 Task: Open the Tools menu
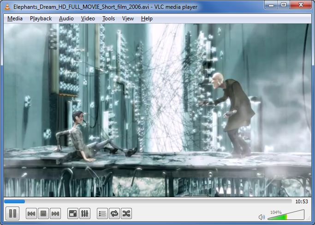click(108, 18)
